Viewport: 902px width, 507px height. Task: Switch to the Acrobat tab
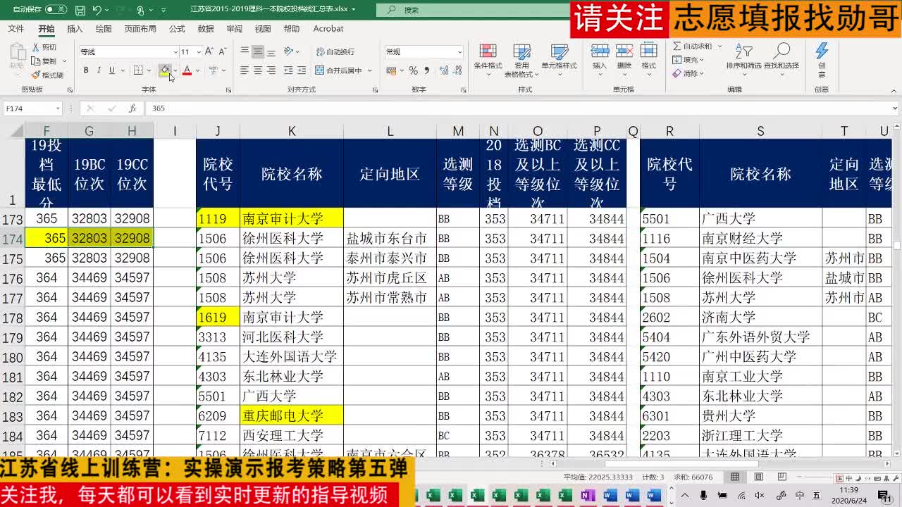(328, 29)
